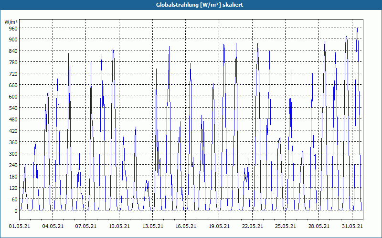Select the 240 y-axis value
The width and height of the screenshot is (382, 238).
click(x=13, y=165)
